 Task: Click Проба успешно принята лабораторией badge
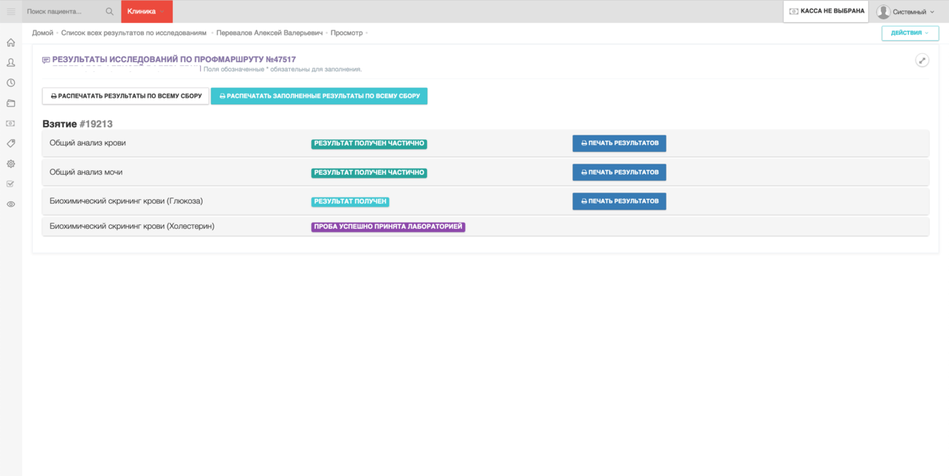click(388, 227)
